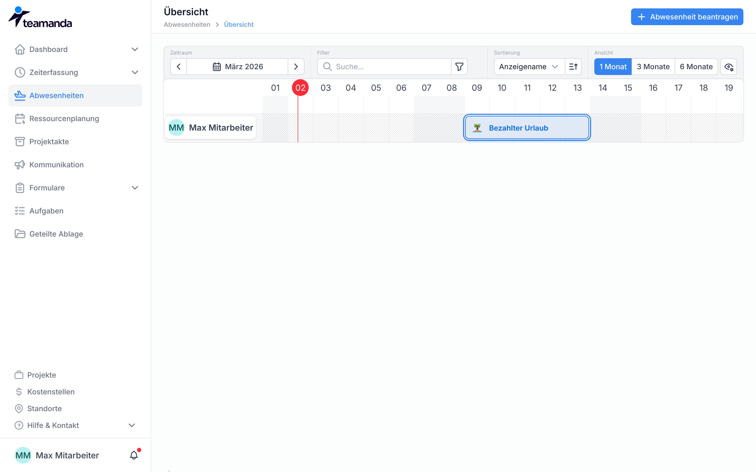Image resolution: width=756 pixels, height=472 pixels.
Task: Switch view to 6 Monate
Action: pyautogui.click(x=696, y=67)
